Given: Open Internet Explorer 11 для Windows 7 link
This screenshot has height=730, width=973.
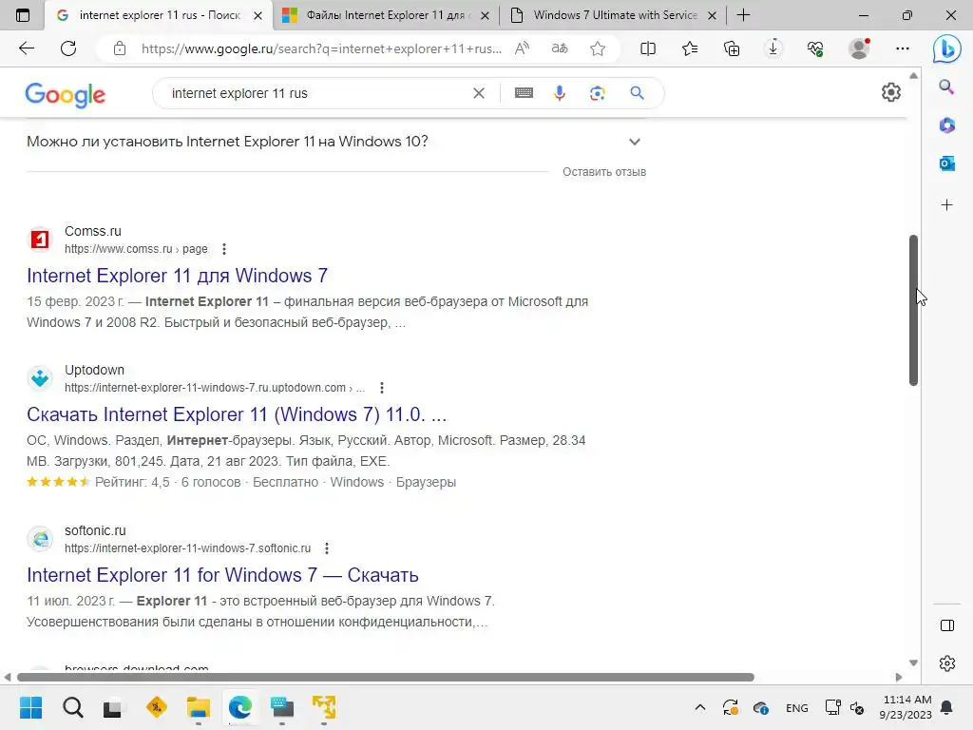Looking at the screenshot, I should tap(177, 275).
